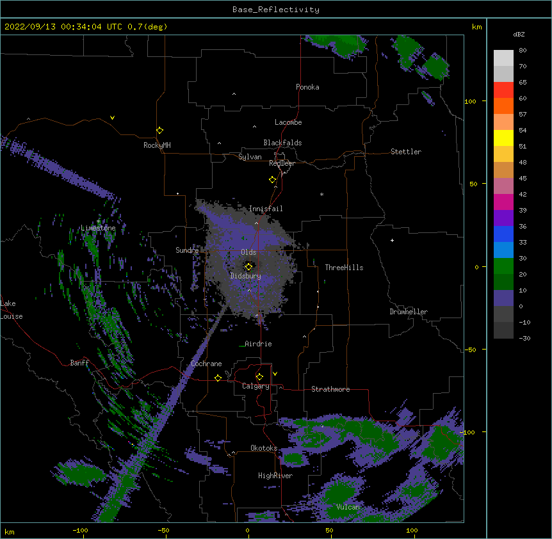Screen dimensions: 552x539
Task: Click the Drumheller label
Action: point(409,312)
